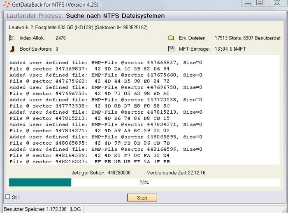Select log line 'File @ sector 447675660'
The height and width of the screenshot is (213, 288).
89,81
